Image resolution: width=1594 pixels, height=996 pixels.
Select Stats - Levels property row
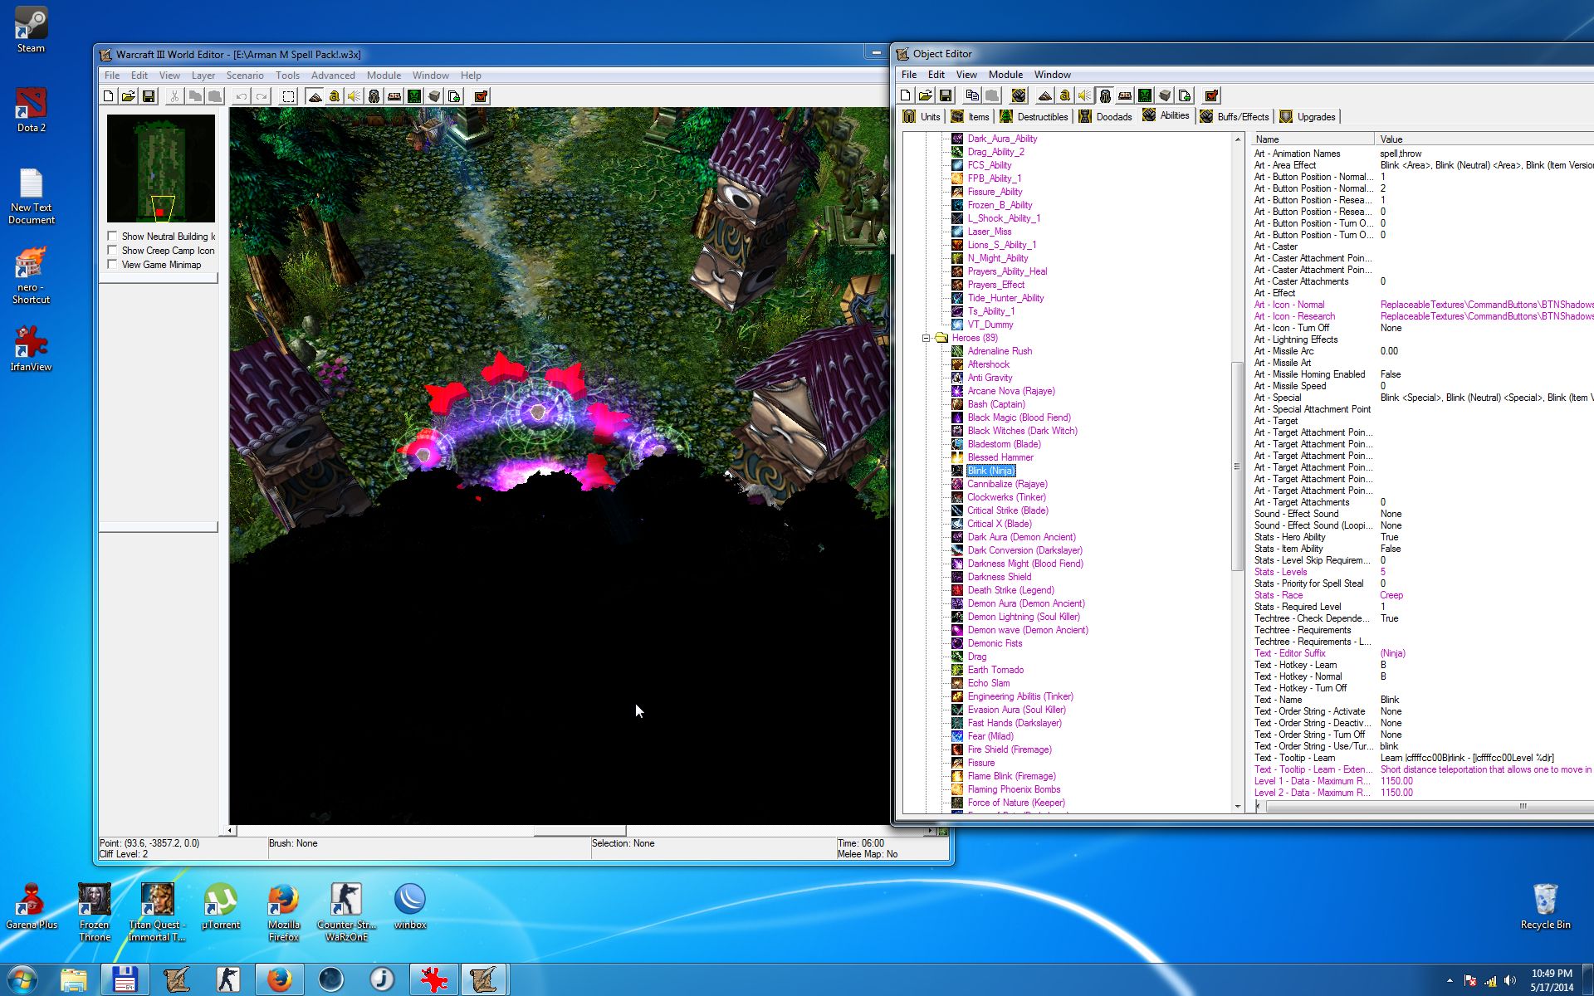coord(1423,572)
